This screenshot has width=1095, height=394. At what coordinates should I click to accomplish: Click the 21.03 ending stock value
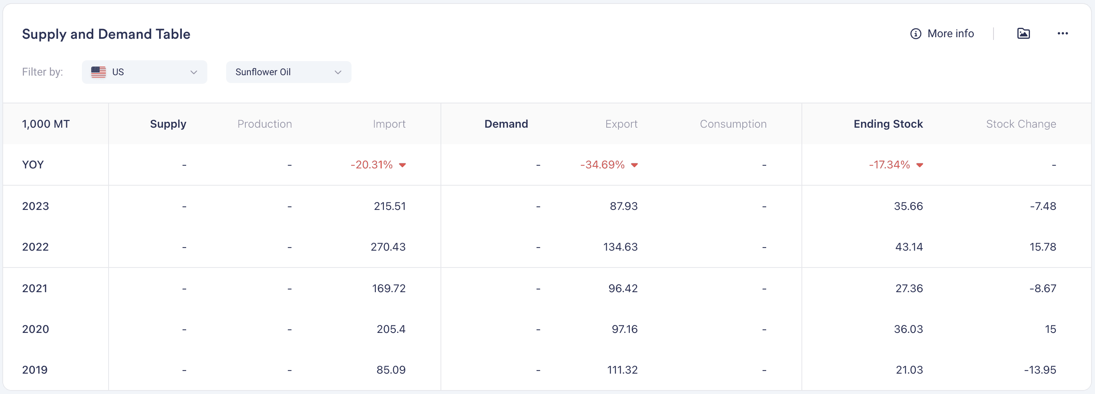pos(909,370)
